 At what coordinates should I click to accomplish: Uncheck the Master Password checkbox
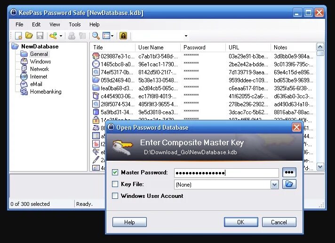(x=115, y=172)
